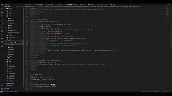The image size is (172, 96).
Task: Click the main branch in status bar
Action: pos(5,92)
